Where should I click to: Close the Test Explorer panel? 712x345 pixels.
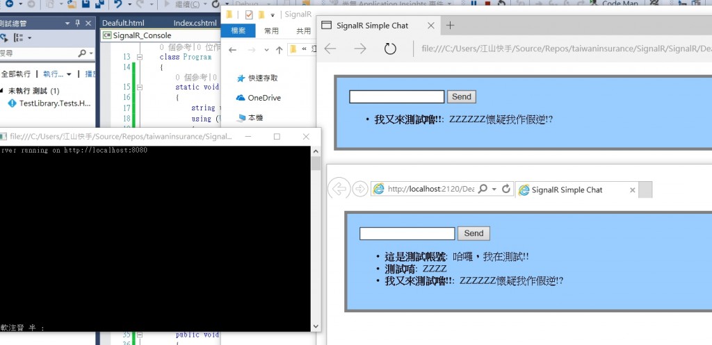(x=88, y=23)
